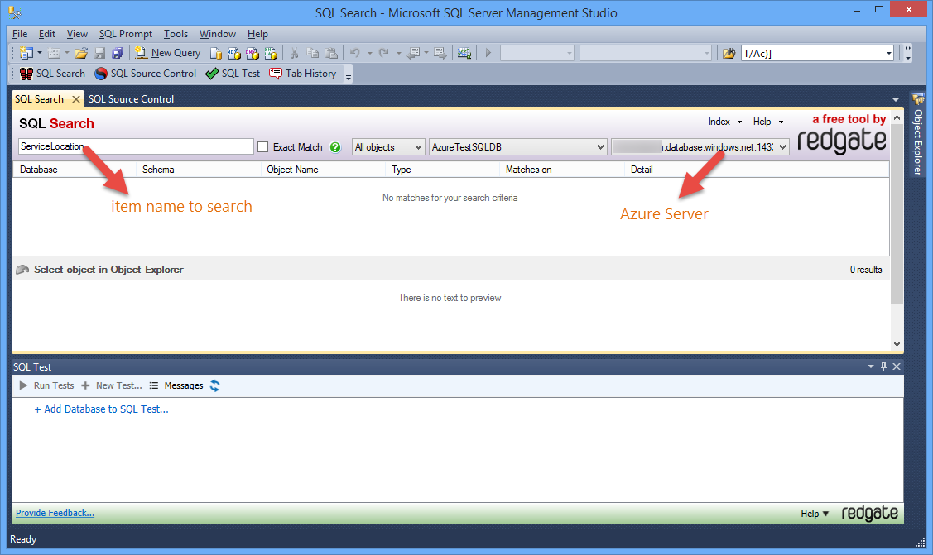Click Add Database to SQL Test link
Viewport: 933px width, 555px height.
click(x=101, y=409)
